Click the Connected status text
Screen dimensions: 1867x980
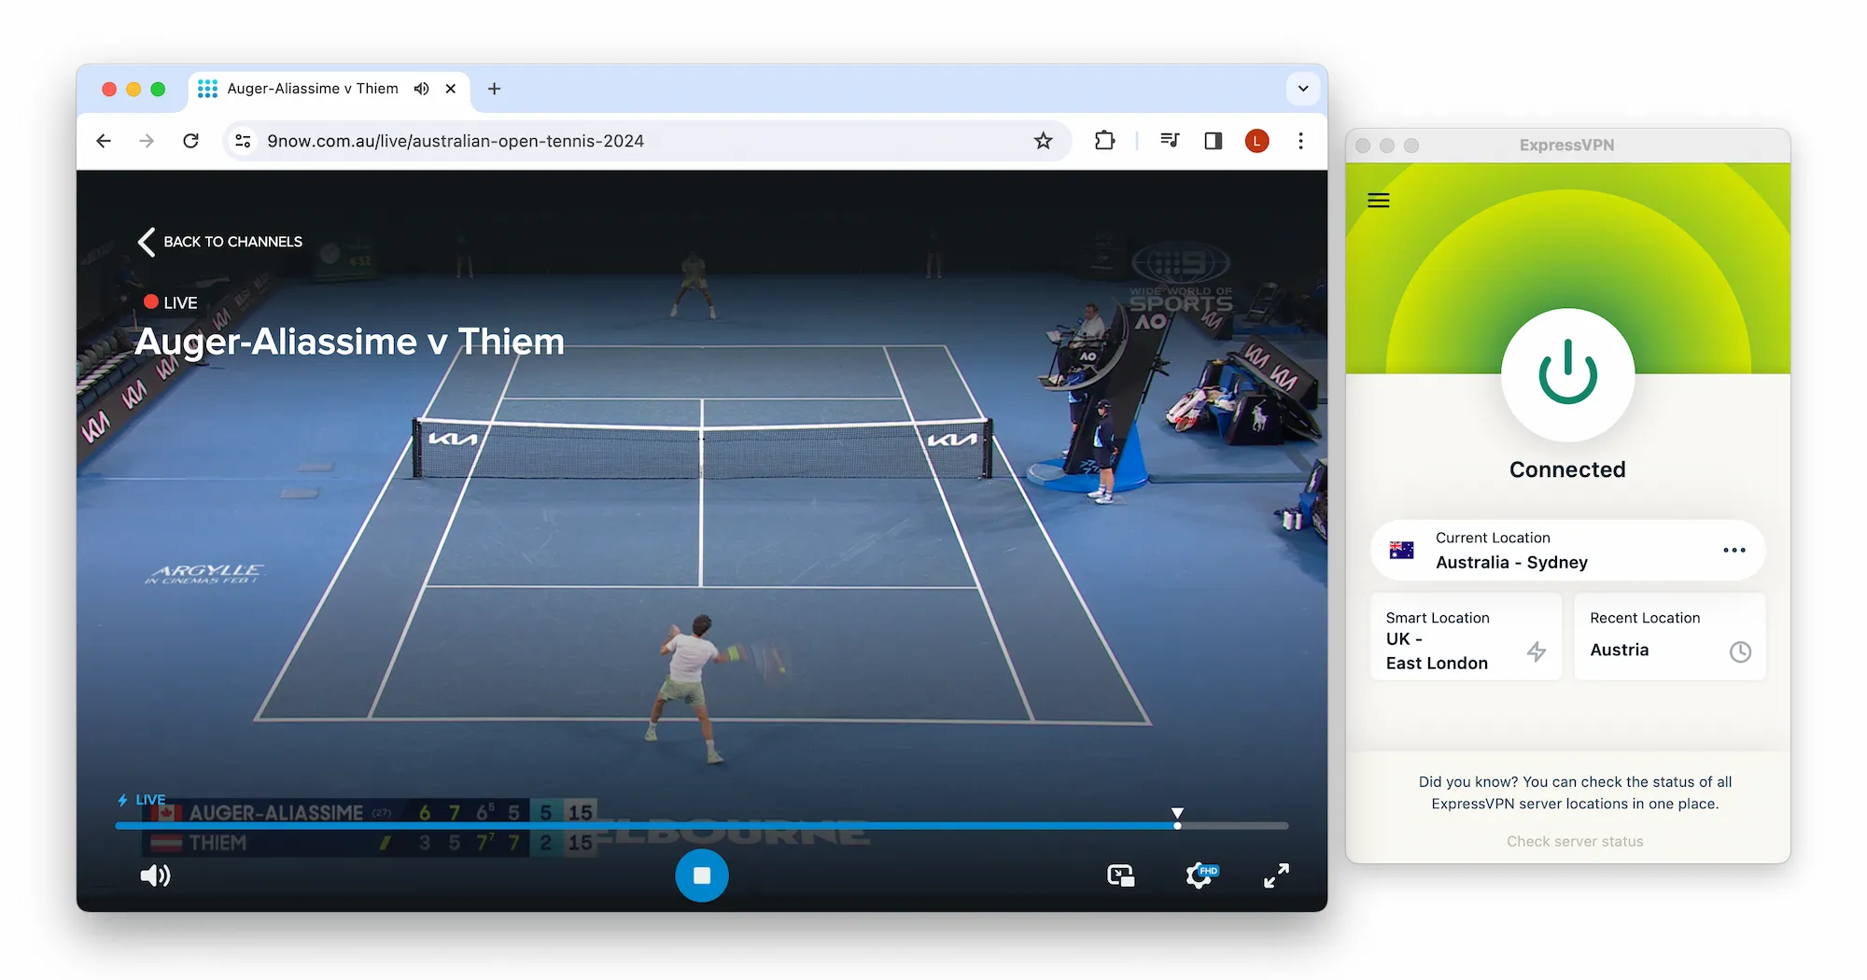[x=1567, y=469]
